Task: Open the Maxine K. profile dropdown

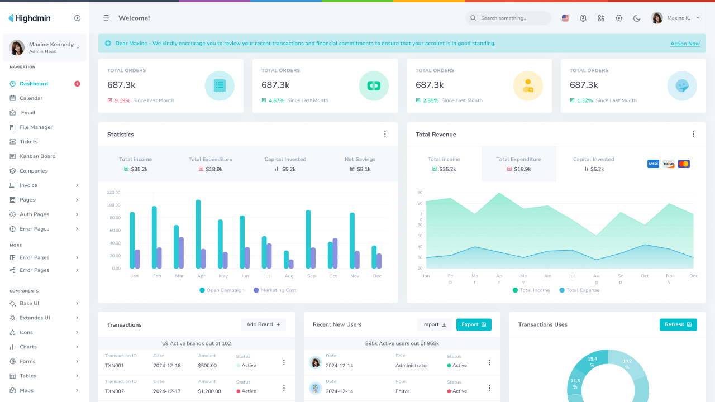Action: coord(676,18)
